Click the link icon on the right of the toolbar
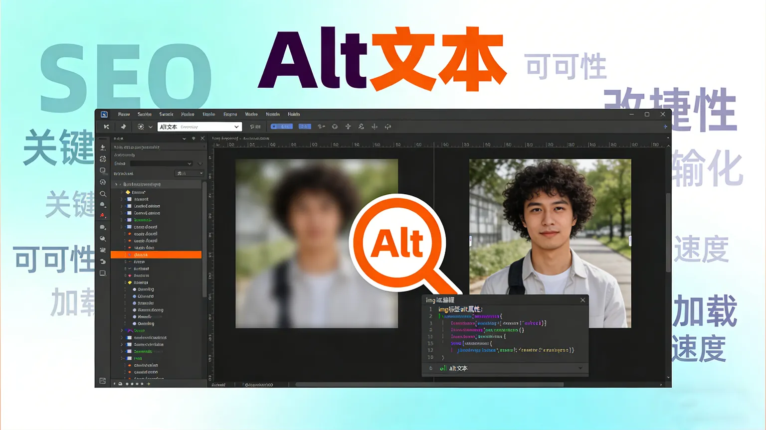The width and height of the screenshot is (766, 430). coord(361,127)
